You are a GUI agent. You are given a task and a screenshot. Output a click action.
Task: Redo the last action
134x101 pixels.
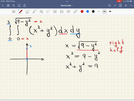(x=115, y=6)
